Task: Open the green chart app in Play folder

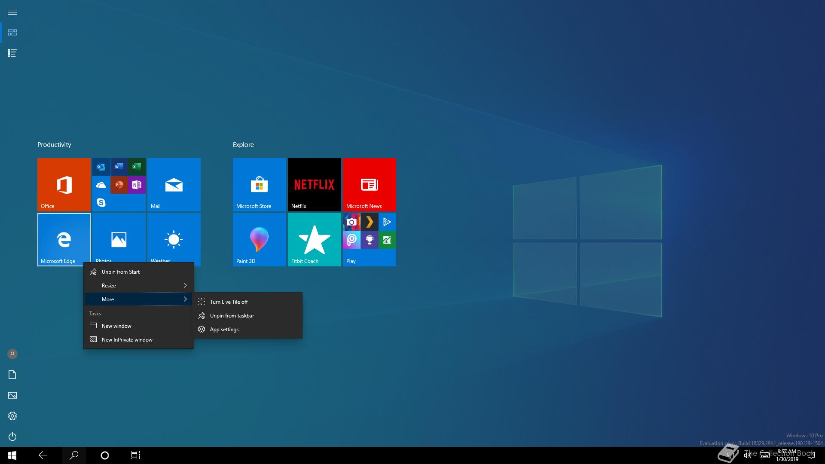Action: [388, 240]
